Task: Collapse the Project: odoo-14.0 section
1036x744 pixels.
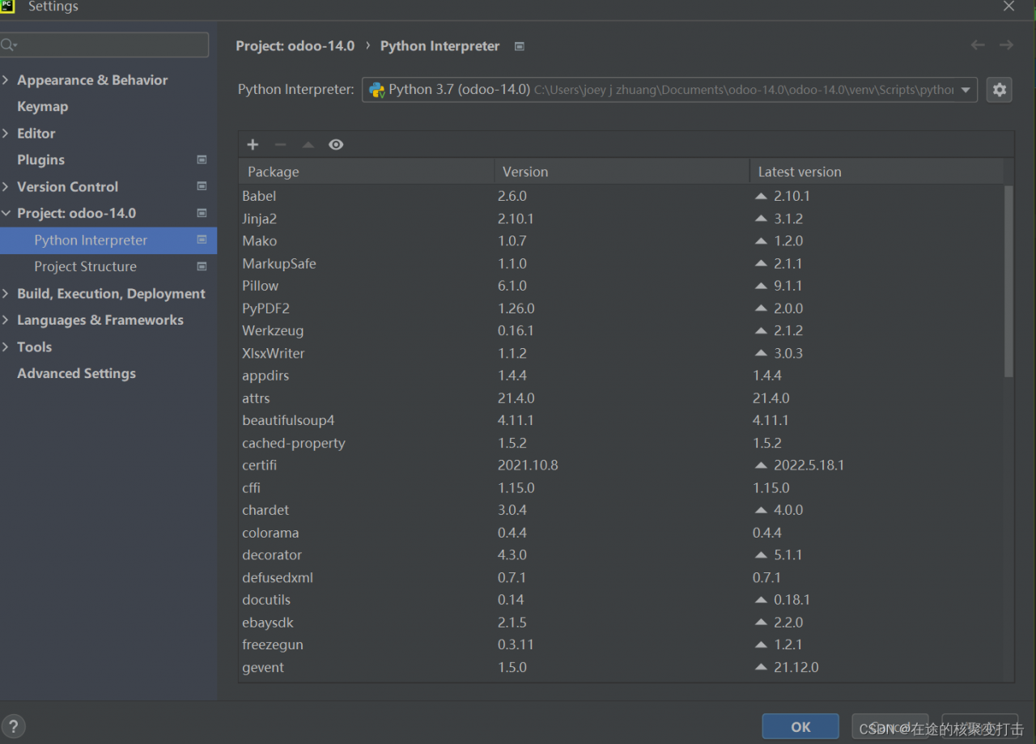Action: pos(6,213)
